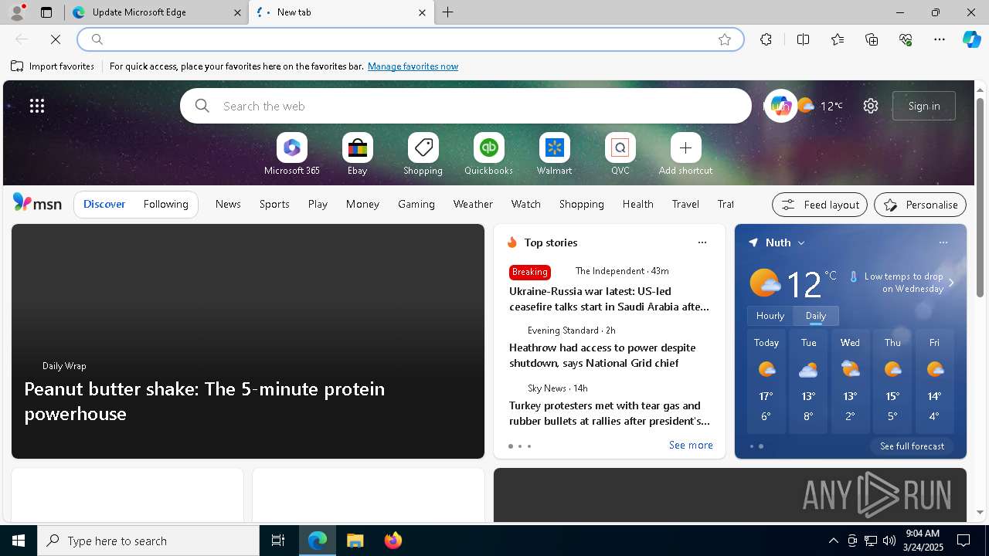Open Ukraine-Russia war latest story
Image resolution: width=989 pixels, height=556 pixels.
(609, 299)
